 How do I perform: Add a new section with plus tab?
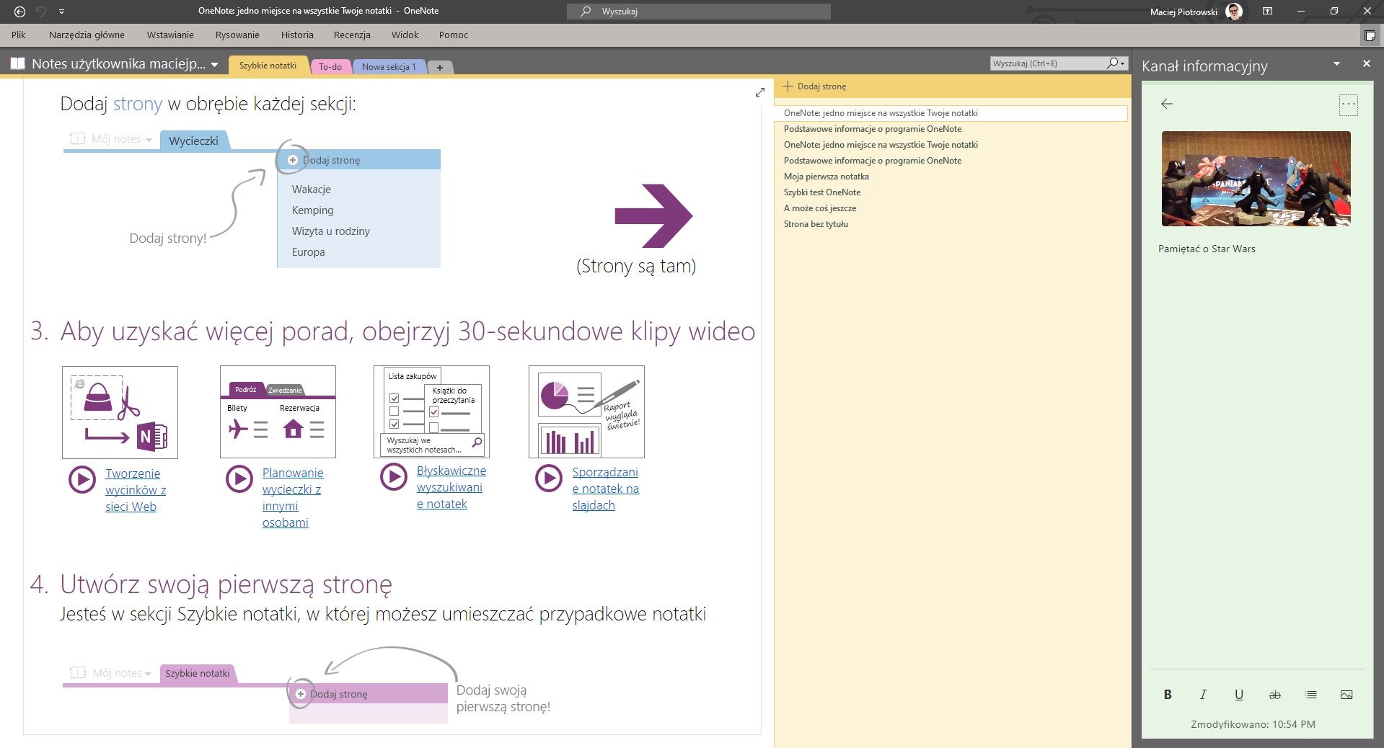(x=439, y=67)
